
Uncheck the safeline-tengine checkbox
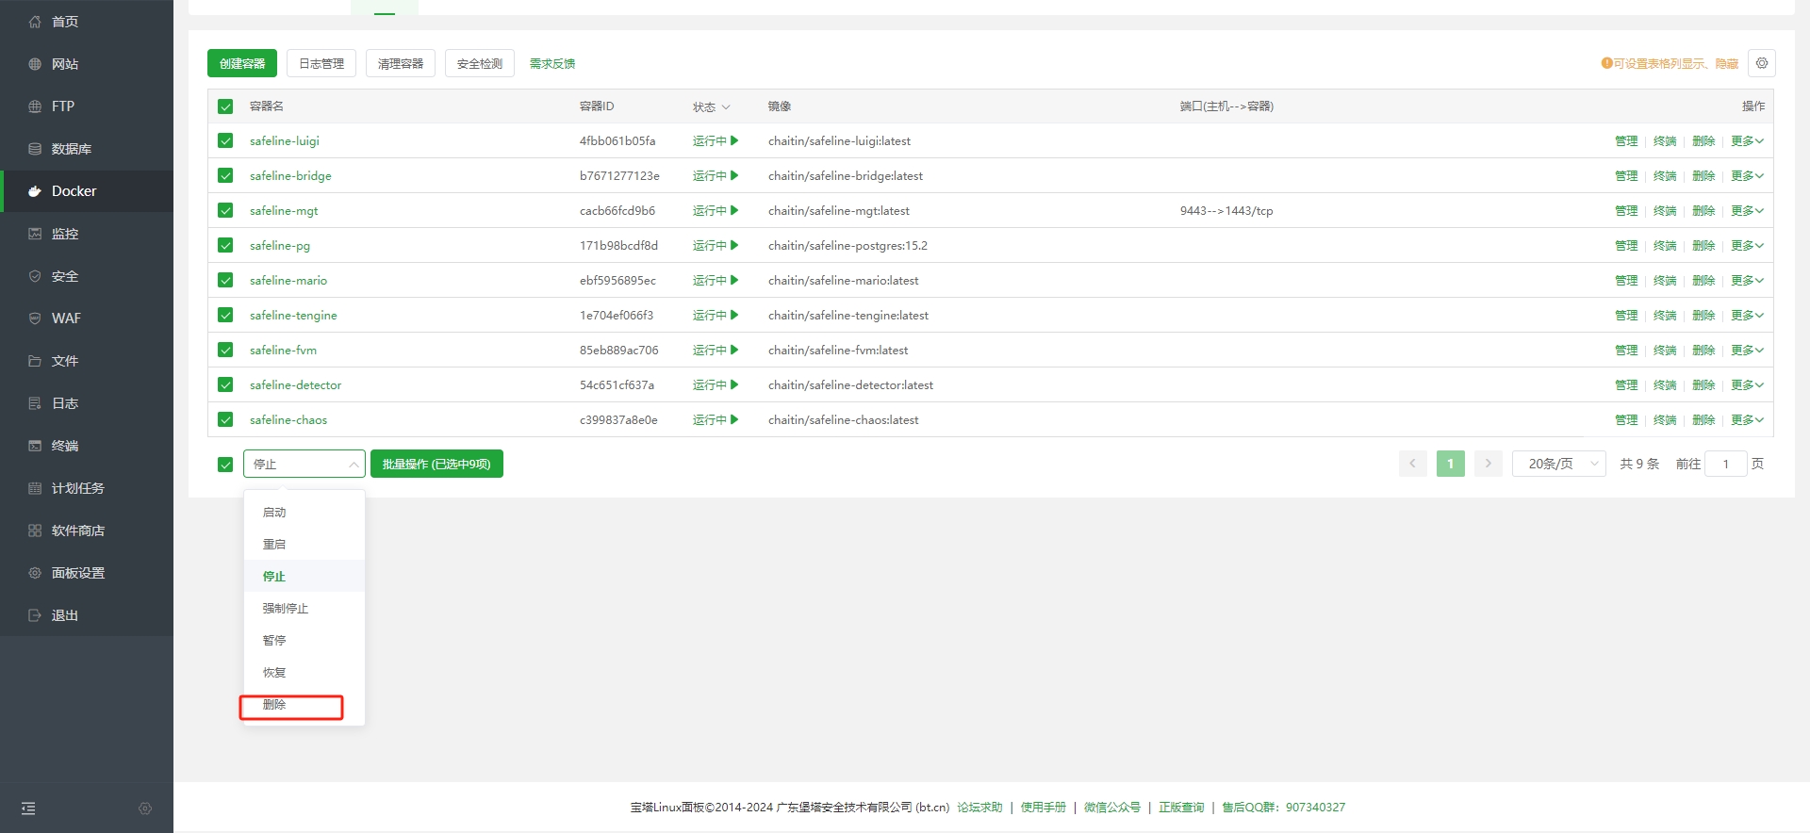coord(225,315)
